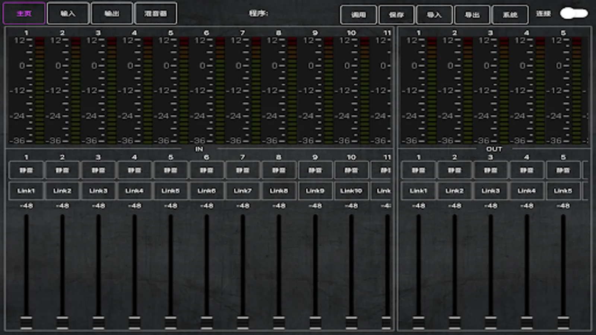
Task: Open the 输入 input tab
Action: coord(68,13)
